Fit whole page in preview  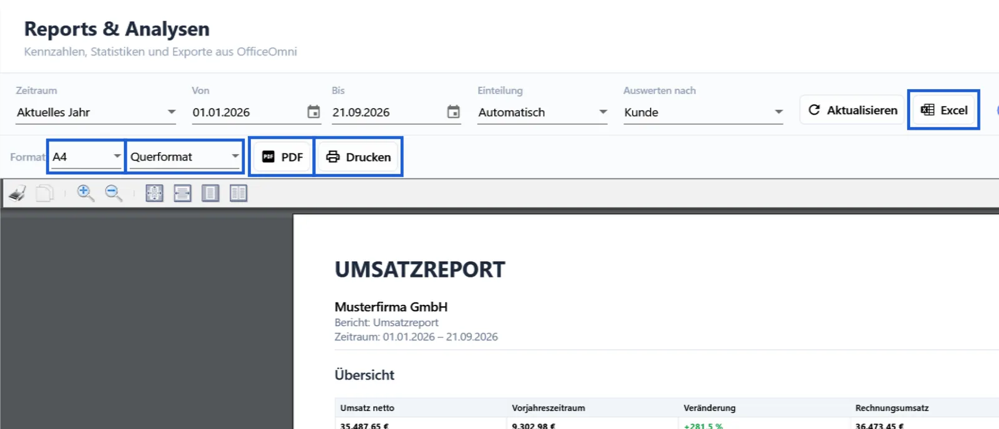tap(154, 194)
